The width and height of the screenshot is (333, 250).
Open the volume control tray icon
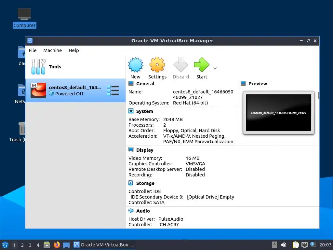click(x=284, y=245)
